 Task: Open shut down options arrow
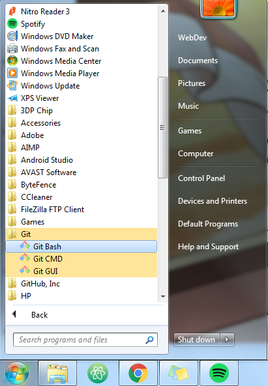(x=227, y=340)
